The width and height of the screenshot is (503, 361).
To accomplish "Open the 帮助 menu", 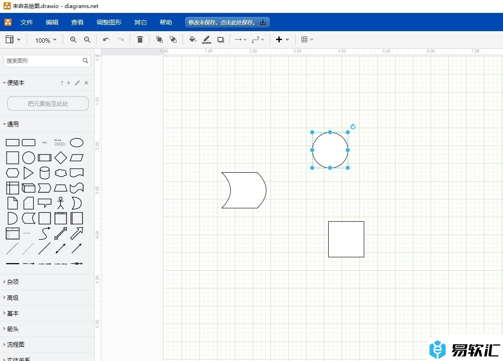I will click(x=166, y=22).
